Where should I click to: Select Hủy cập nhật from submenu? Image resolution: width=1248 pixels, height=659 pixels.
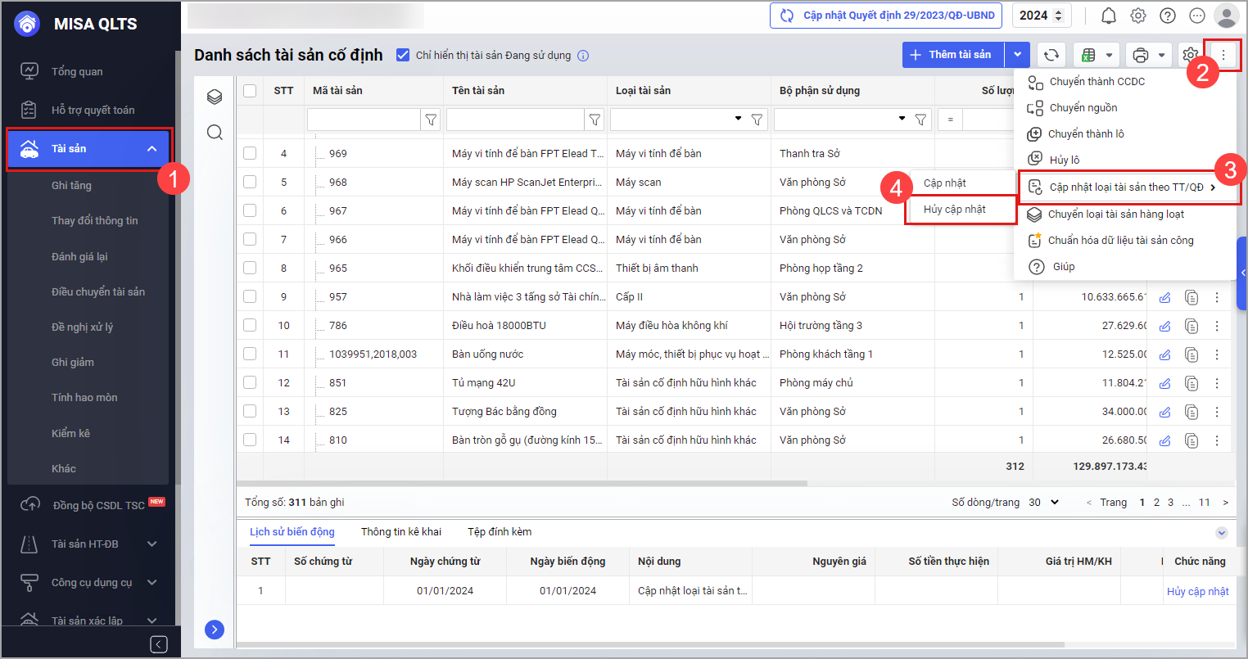[954, 210]
